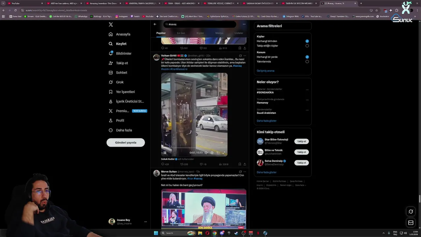Open Grok in the sidebar

tap(116, 82)
